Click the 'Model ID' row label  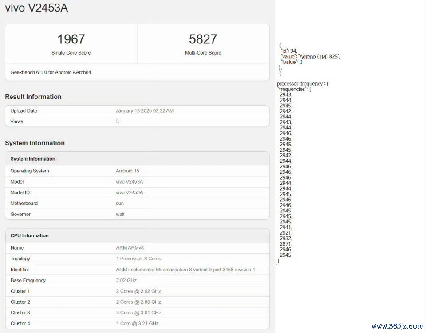pyautogui.click(x=20, y=192)
